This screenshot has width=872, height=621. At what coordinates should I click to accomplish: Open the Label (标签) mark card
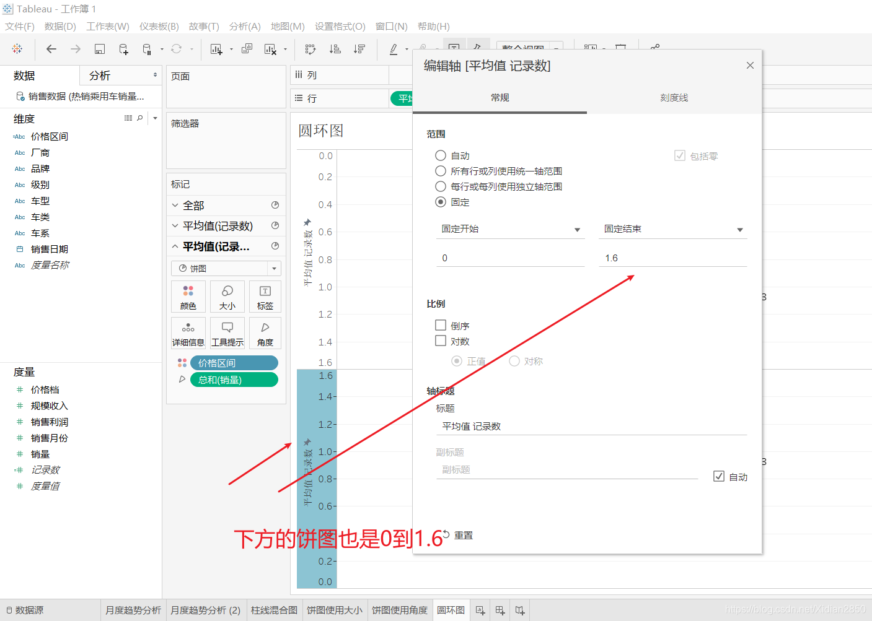pos(265,297)
